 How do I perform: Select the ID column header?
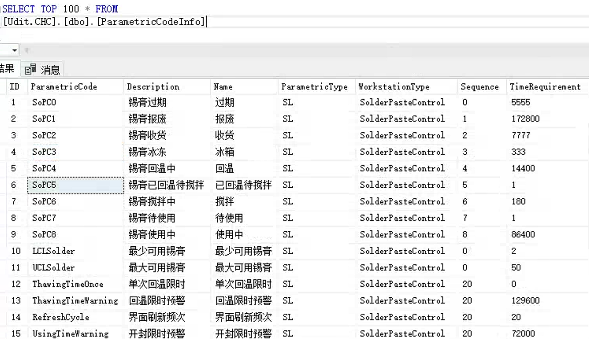tap(14, 87)
